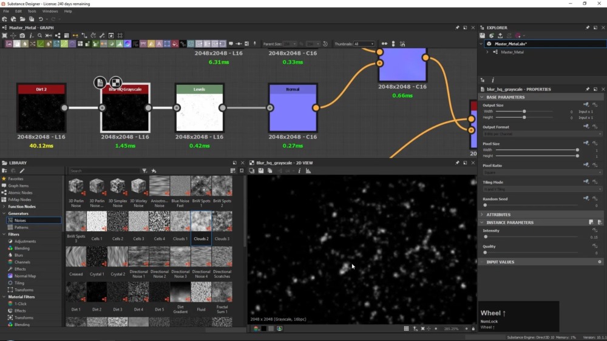Click the shuffle arrows node icon in toolbar

33,44
